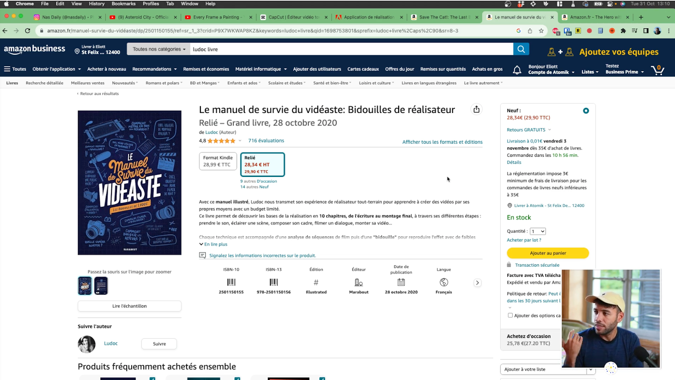Open the Acheter par lot link

point(524,240)
